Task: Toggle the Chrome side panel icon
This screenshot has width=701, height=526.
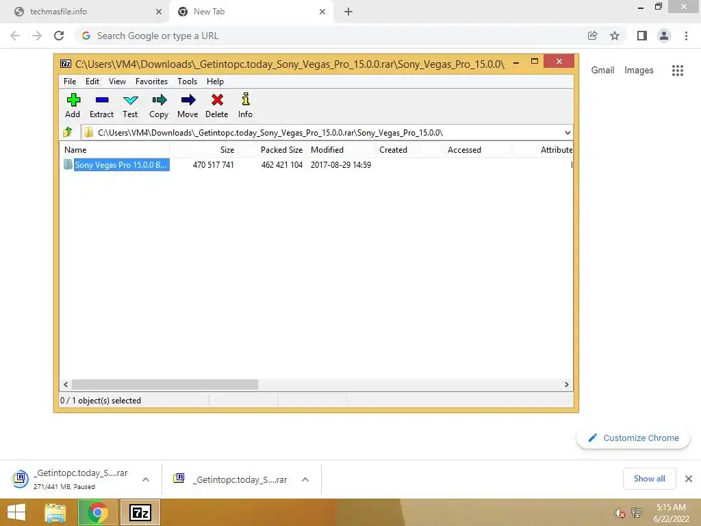Action: coord(642,36)
